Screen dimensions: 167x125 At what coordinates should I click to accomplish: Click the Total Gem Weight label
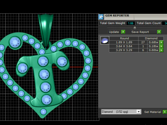(x=112, y=23)
